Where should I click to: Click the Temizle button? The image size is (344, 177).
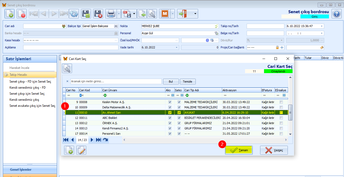(x=188, y=82)
